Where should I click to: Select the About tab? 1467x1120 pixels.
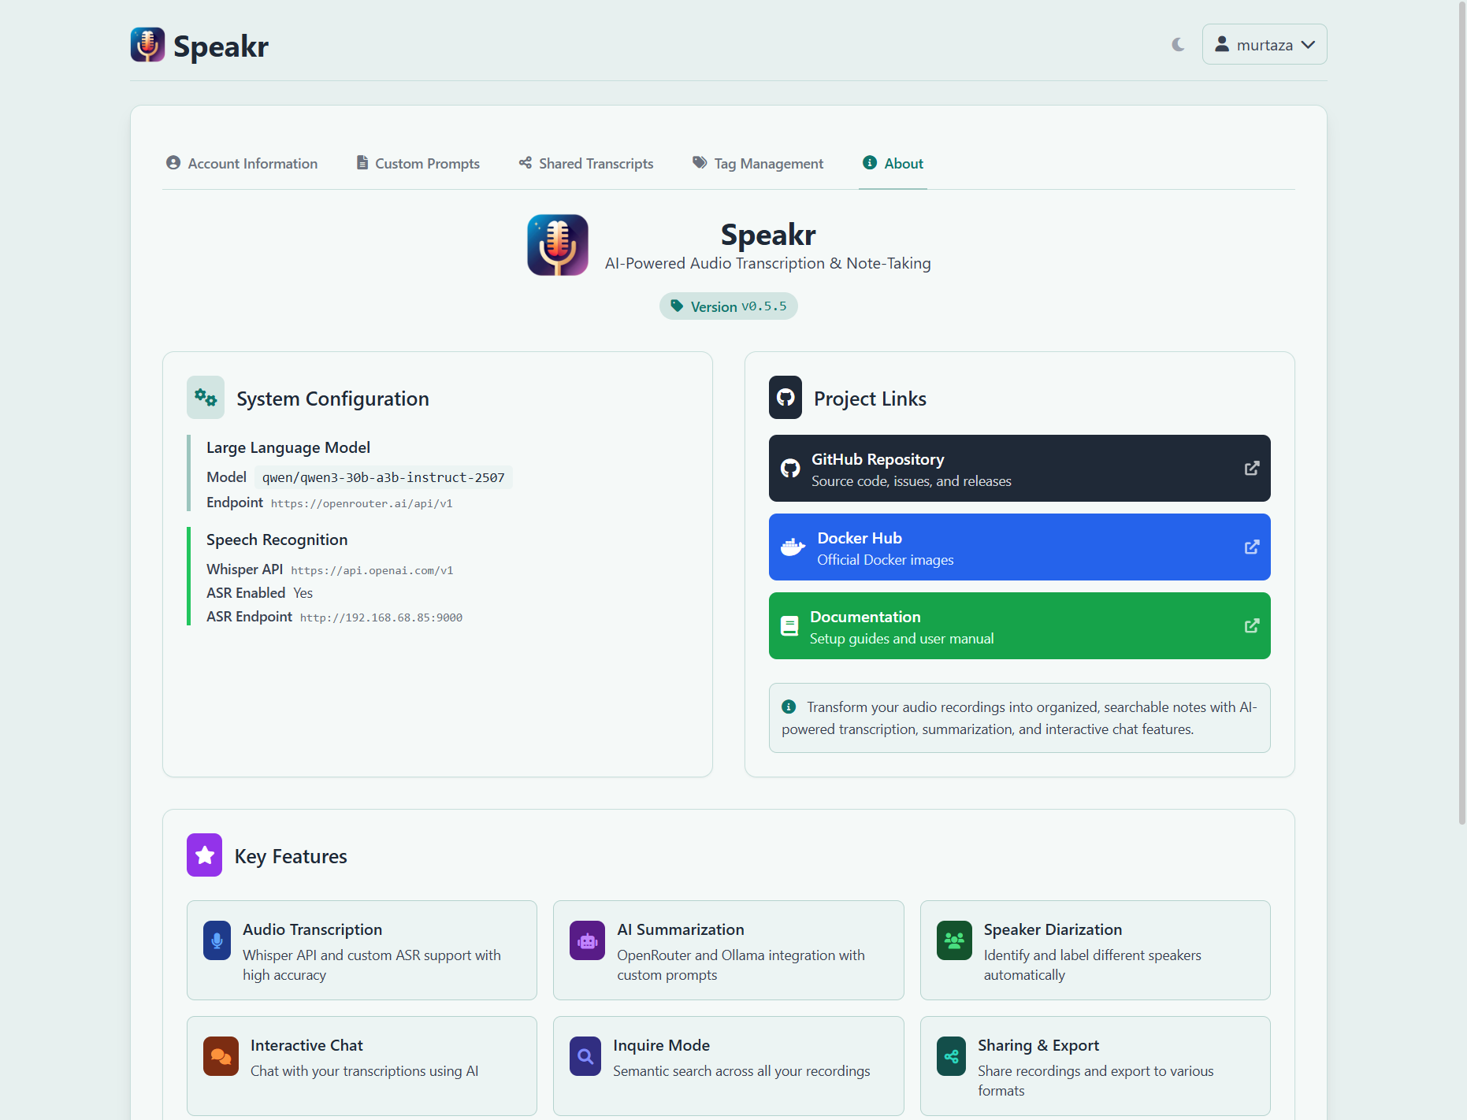[893, 163]
